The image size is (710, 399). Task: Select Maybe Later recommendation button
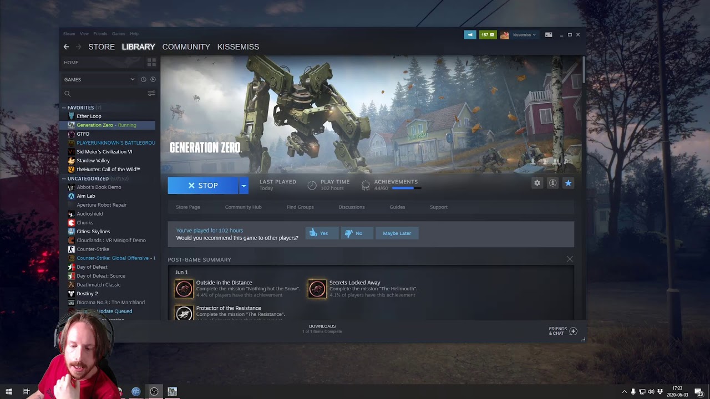(x=397, y=233)
